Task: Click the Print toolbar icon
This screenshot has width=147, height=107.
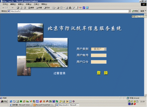Action: coord(58,8)
